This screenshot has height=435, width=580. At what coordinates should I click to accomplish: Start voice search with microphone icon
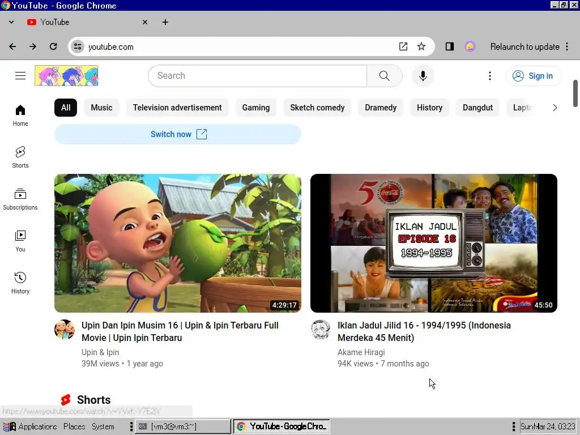423,76
